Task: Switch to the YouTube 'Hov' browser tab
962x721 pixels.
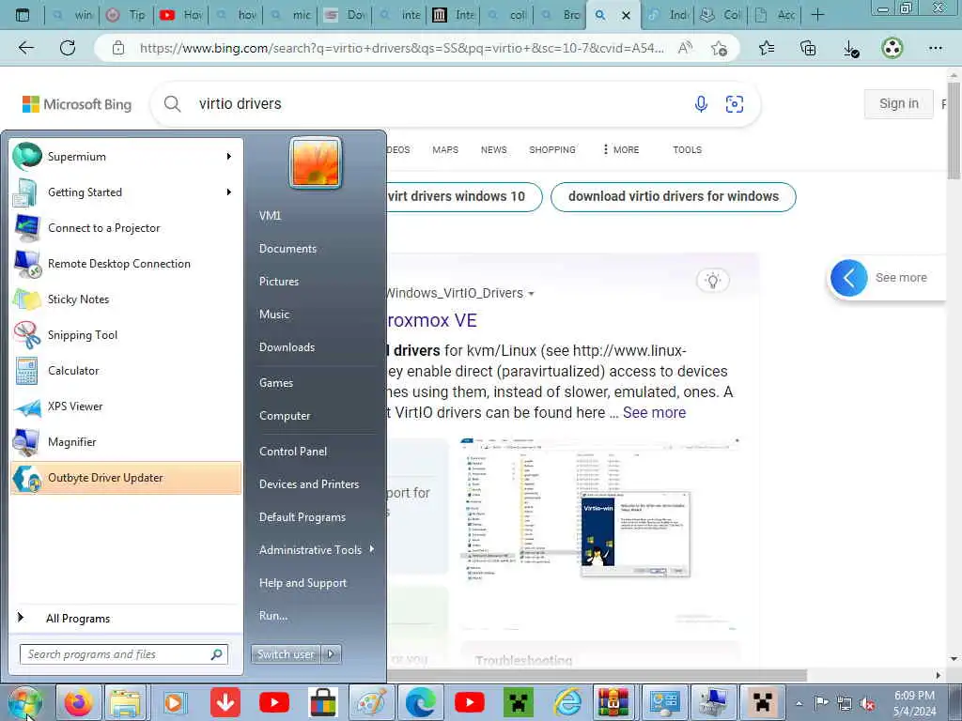Action: coord(181,15)
